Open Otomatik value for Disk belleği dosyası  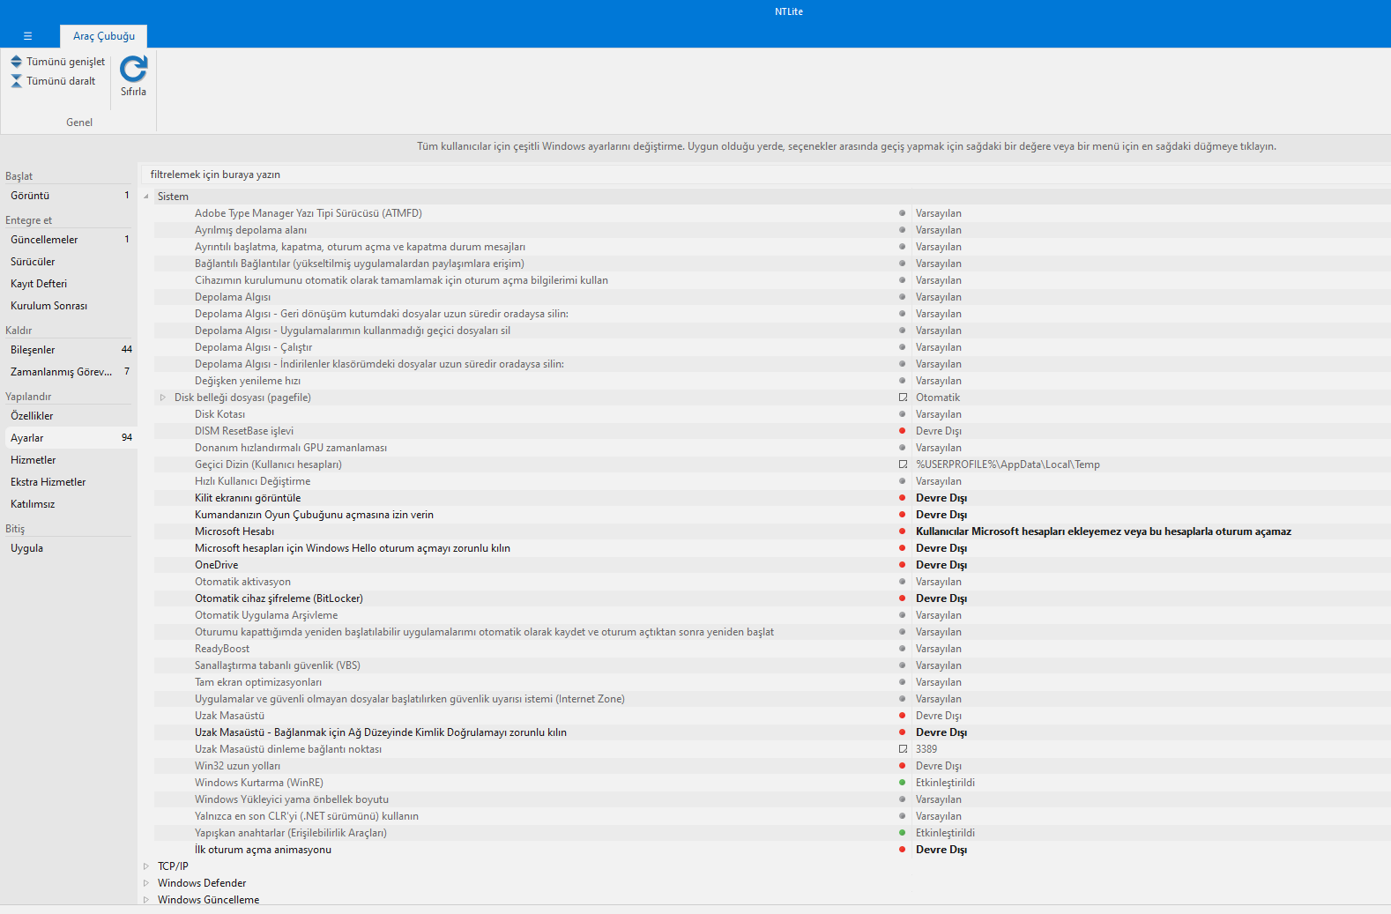(938, 398)
